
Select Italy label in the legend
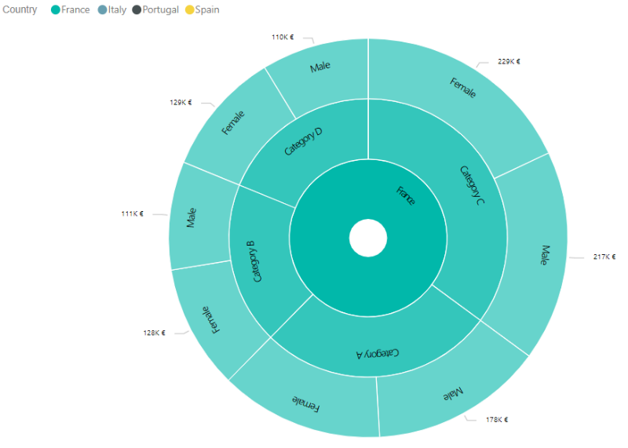coord(117,10)
